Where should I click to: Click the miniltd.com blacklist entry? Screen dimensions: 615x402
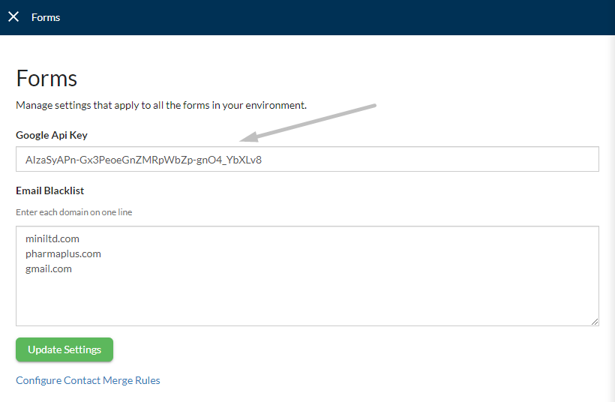pyautogui.click(x=52, y=238)
